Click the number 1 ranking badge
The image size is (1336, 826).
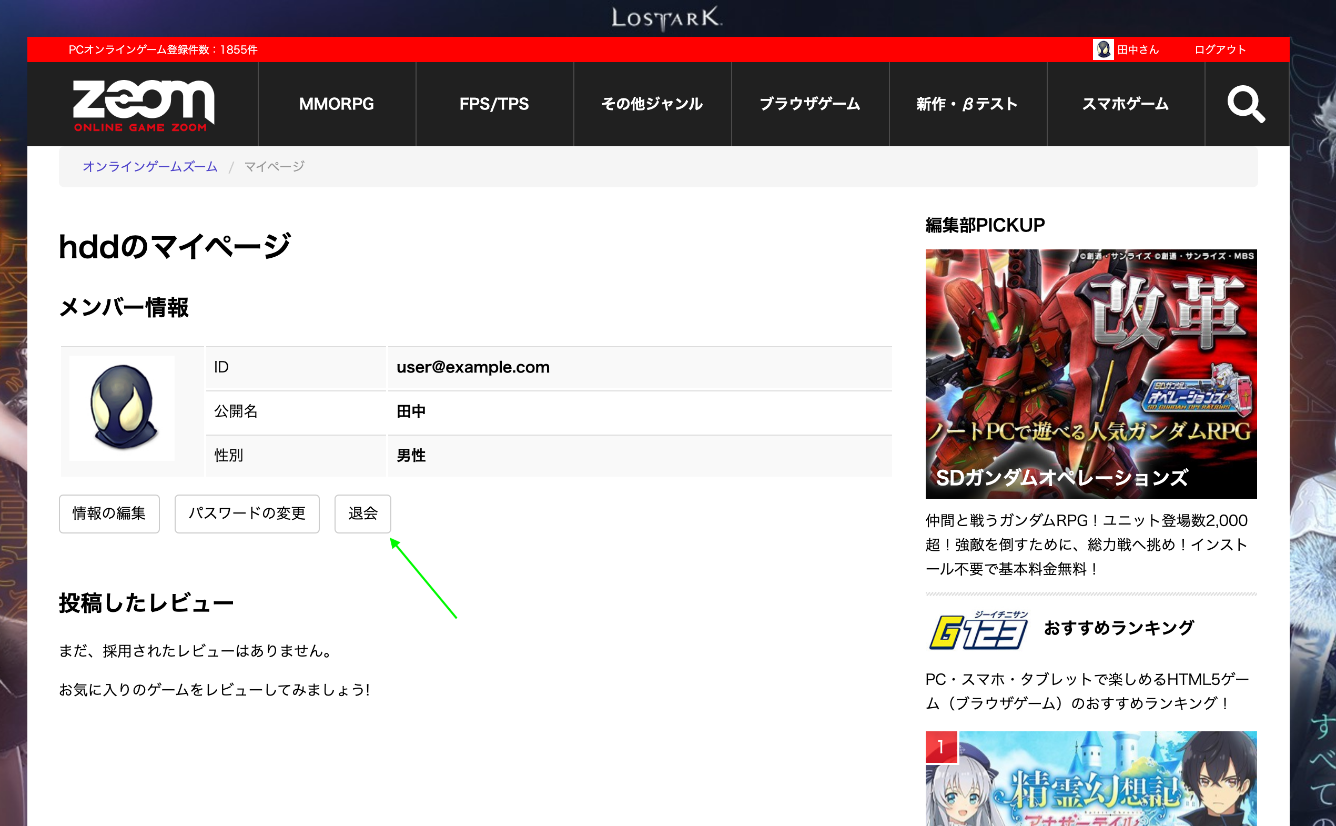(941, 747)
